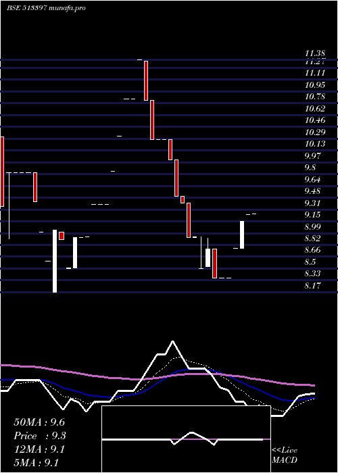Select the 10.62 price axis label
The height and width of the screenshot is (473, 338).
click(315, 108)
